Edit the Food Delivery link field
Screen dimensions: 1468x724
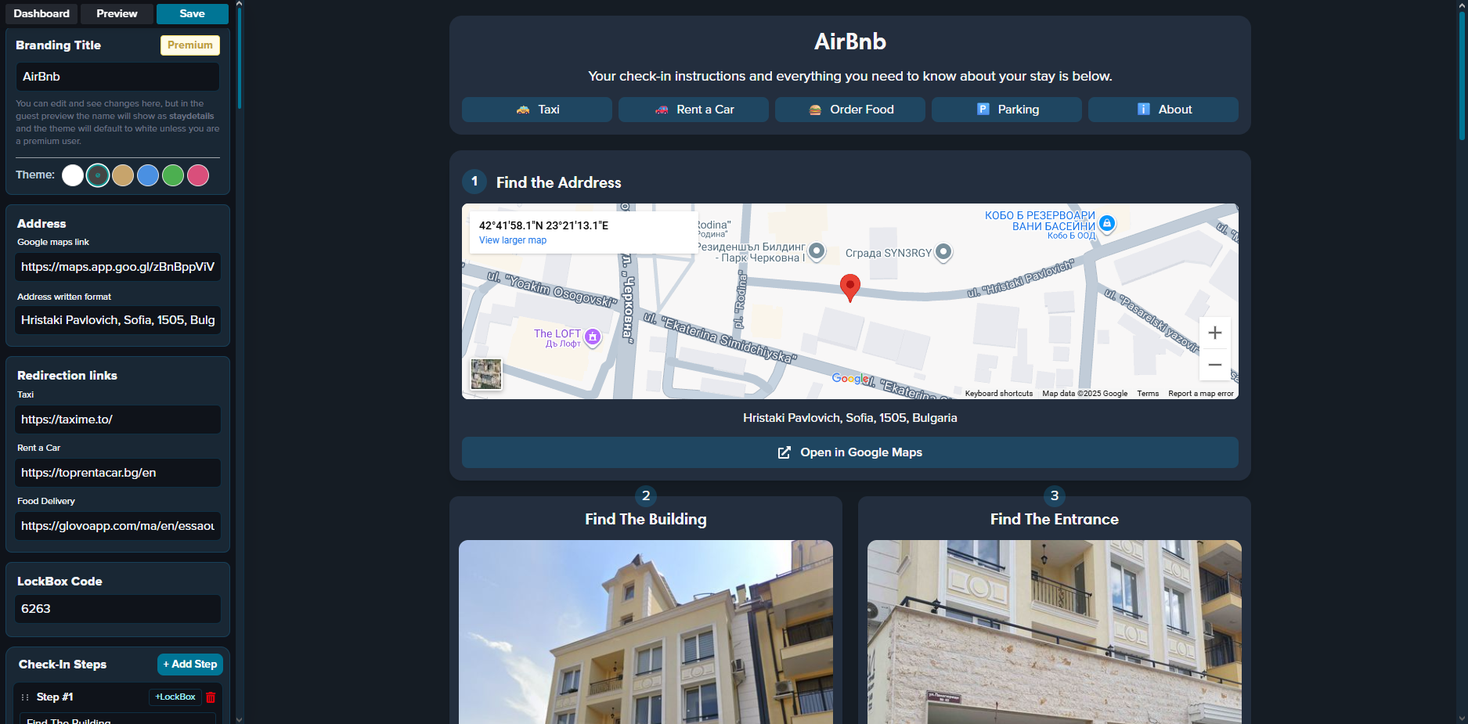[117, 526]
